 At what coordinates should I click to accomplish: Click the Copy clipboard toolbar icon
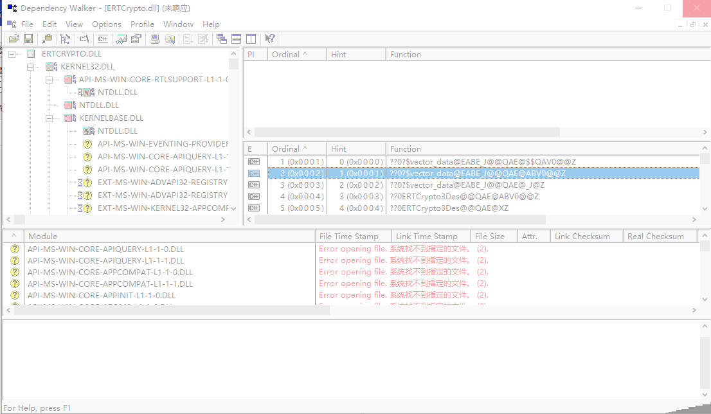point(47,39)
